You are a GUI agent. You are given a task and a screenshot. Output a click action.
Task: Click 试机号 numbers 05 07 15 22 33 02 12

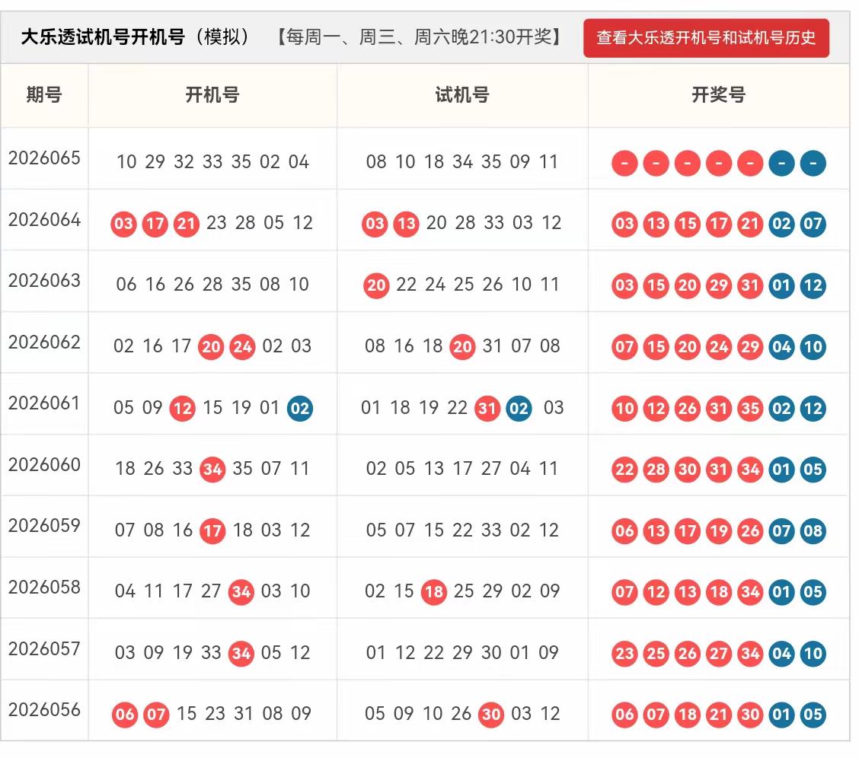point(462,530)
